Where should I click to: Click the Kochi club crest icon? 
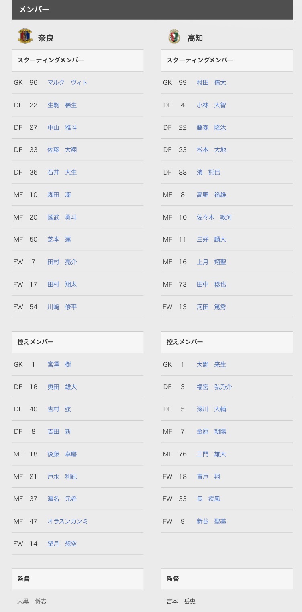point(174,37)
